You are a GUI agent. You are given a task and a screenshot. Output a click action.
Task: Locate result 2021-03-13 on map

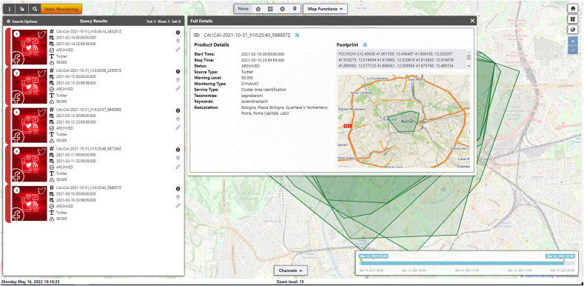[x=178, y=80]
